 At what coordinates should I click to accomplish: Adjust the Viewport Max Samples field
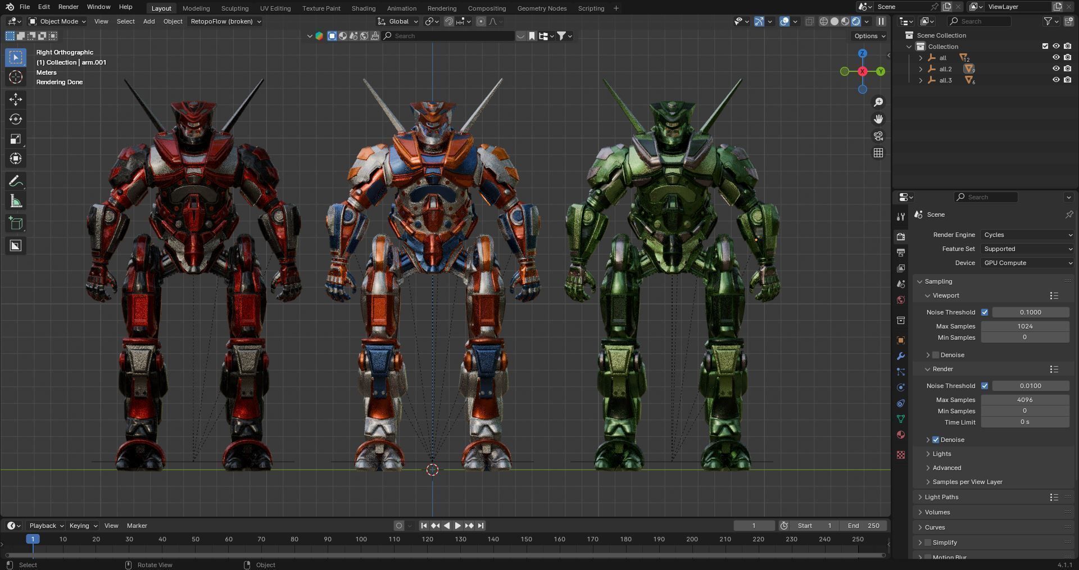pyautogui.click(x=1025, y=326)
